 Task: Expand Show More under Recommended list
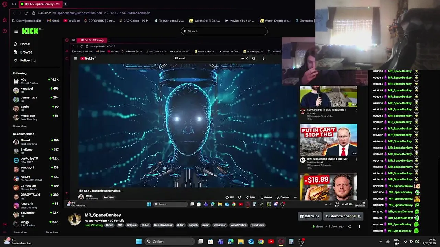[20, 232]
